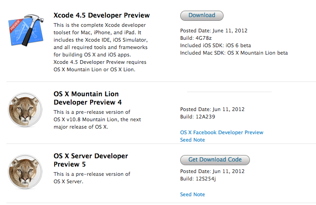
Task: Click 'Included Mac SDK: OS X Mountain Lion beta'
Action: [234, 53]
